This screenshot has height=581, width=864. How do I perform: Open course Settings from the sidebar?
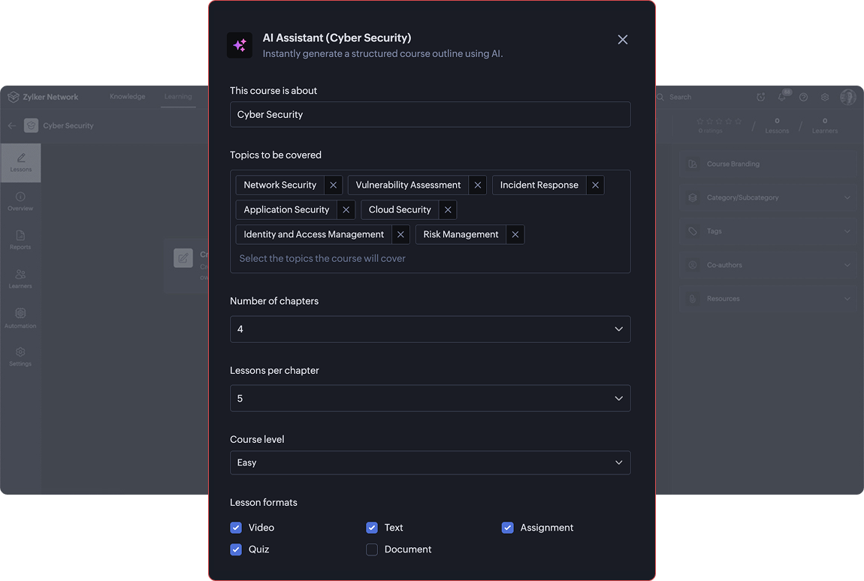20,357
